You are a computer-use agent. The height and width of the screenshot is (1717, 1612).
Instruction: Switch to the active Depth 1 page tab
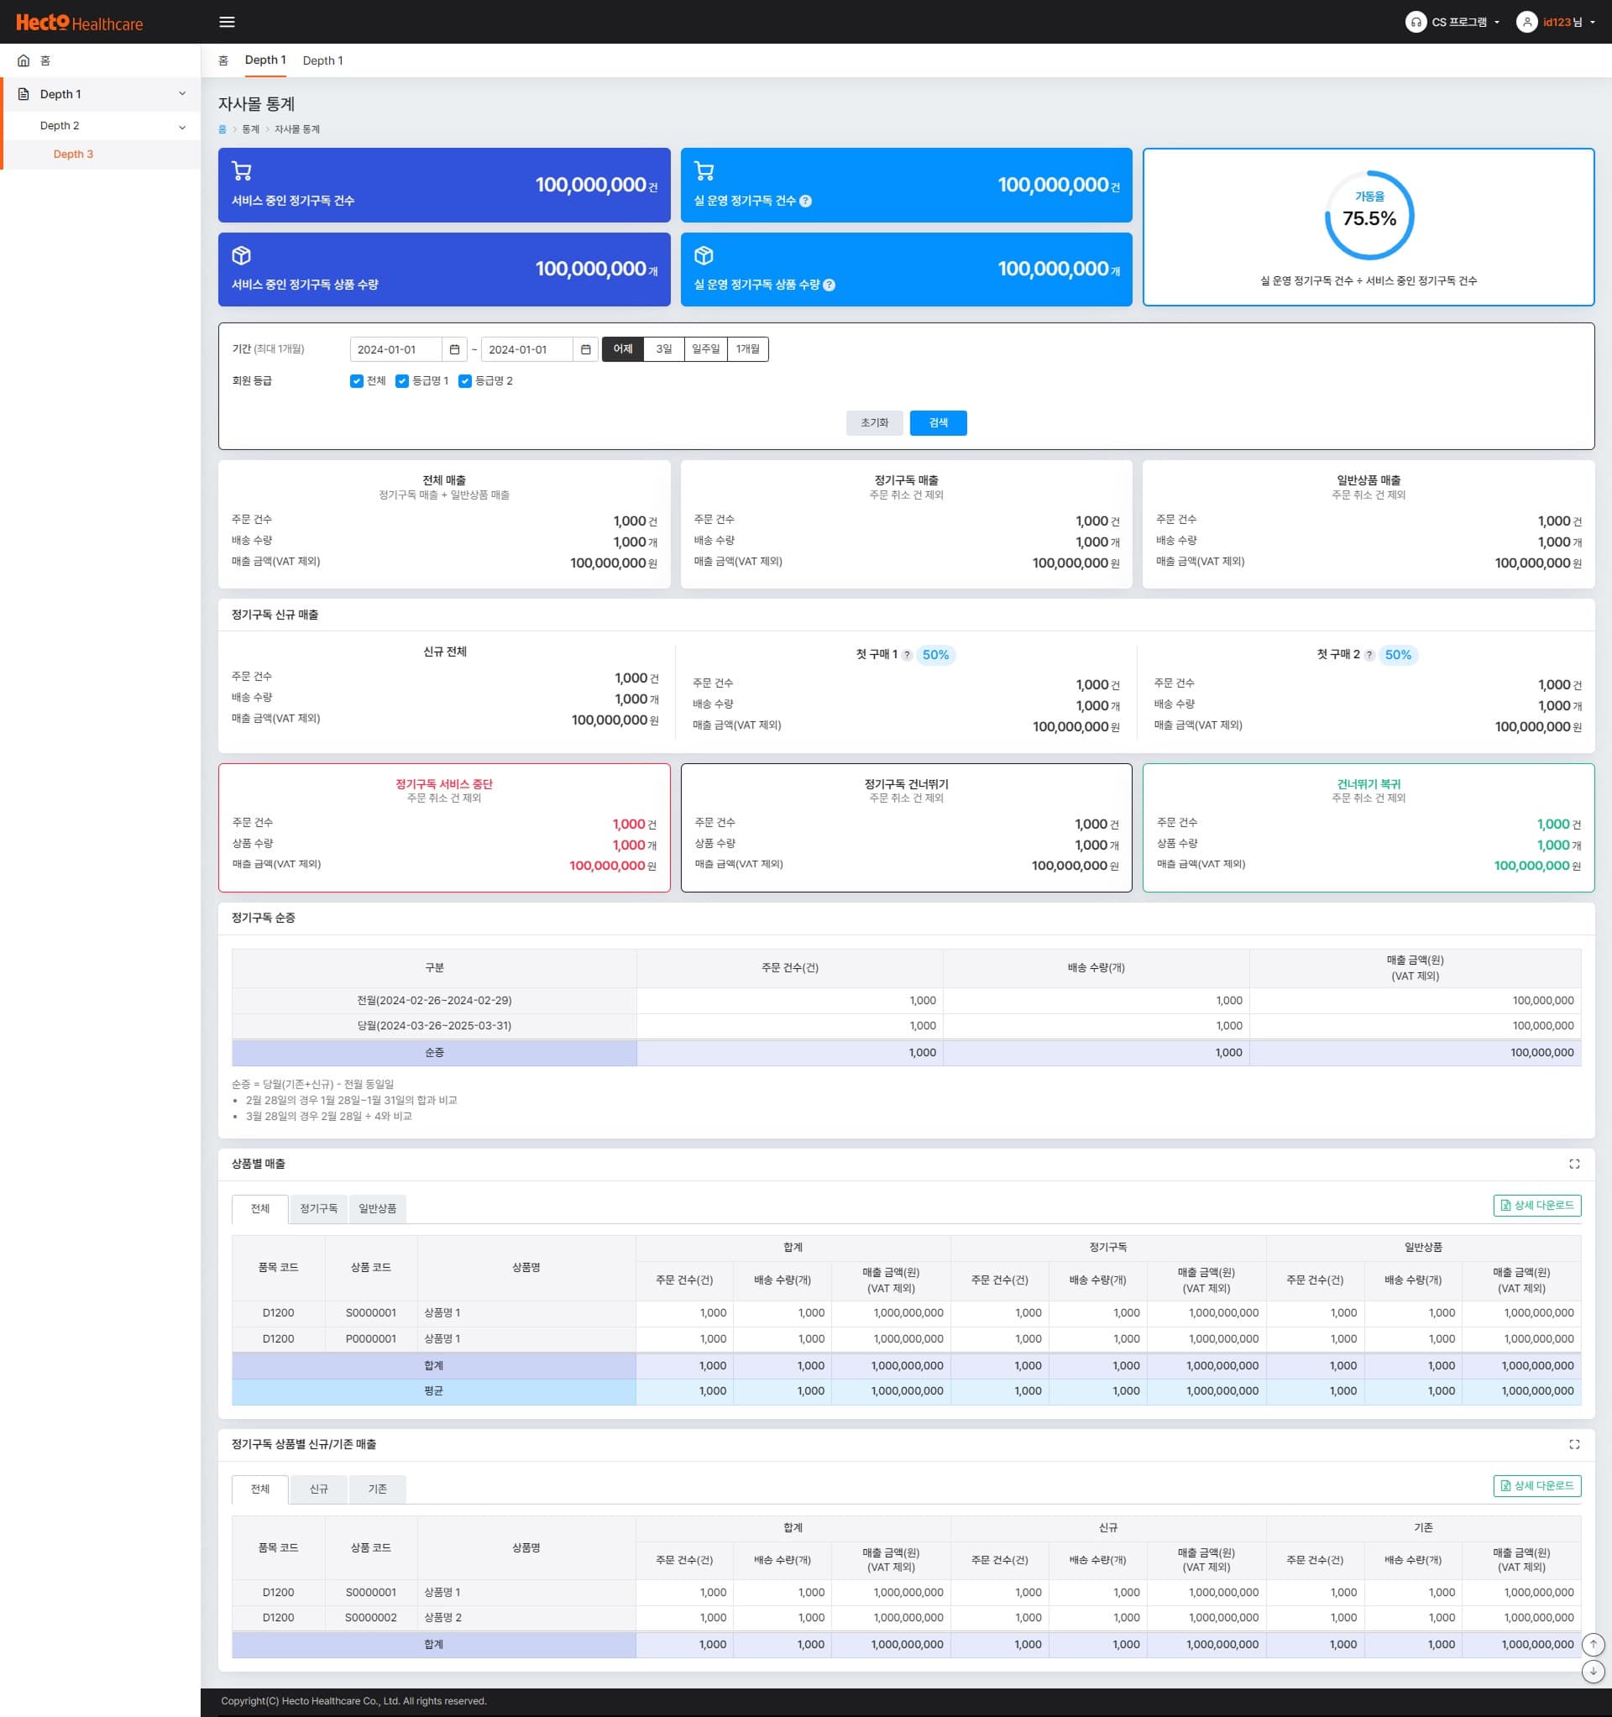pos(265,60)
